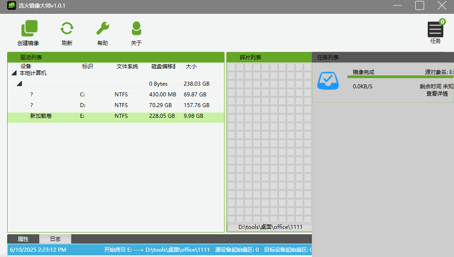Select the 驱动列表 panel header
The image size is (454, 257).
click(116, 58)
